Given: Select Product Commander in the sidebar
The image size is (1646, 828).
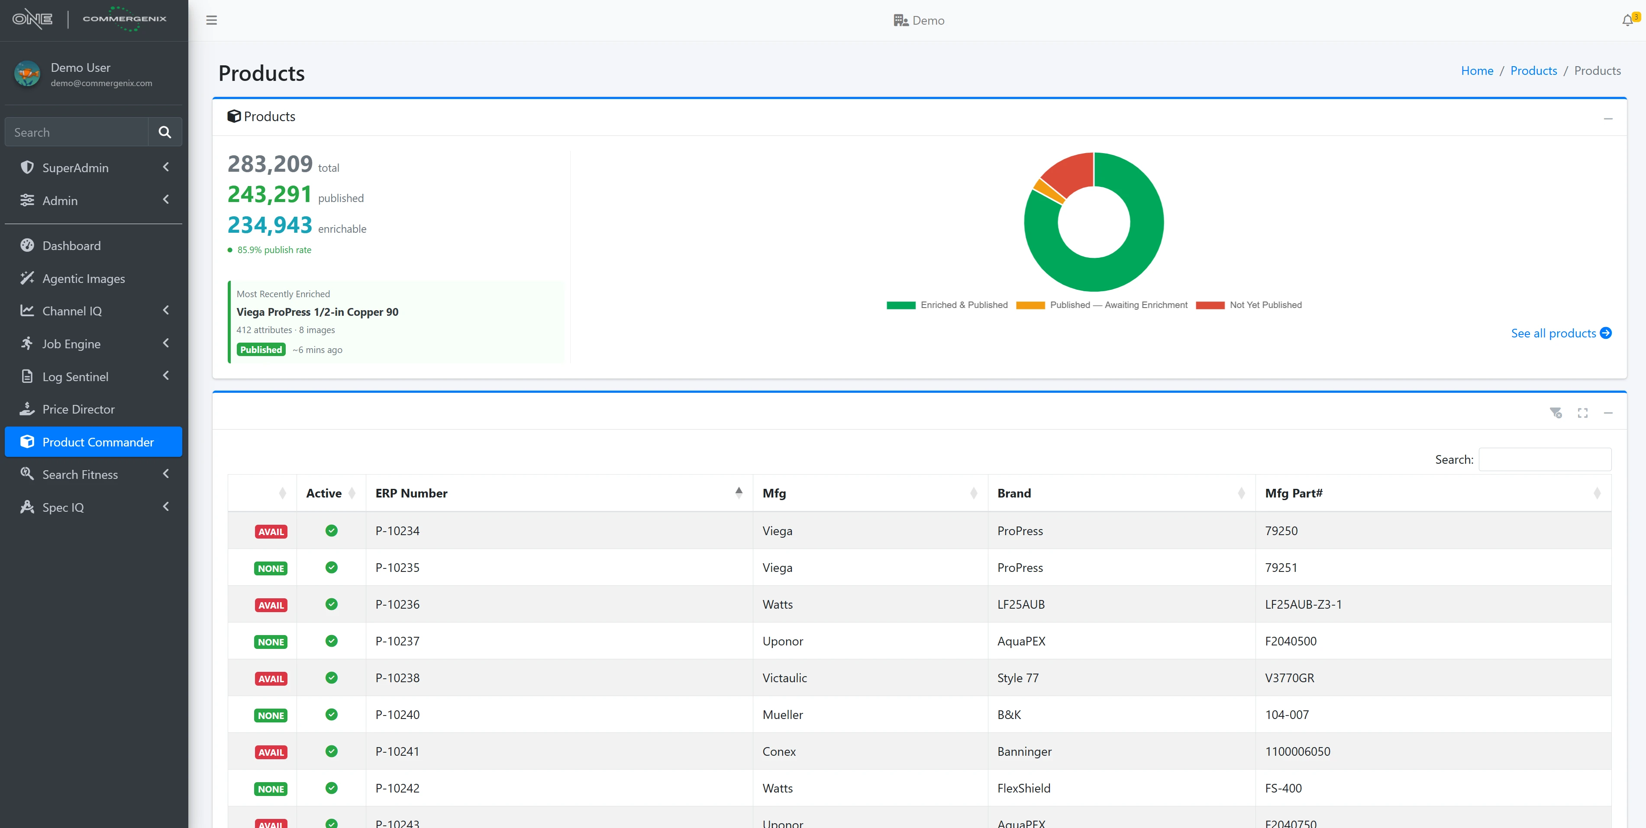Looking at the screenshot, I should click(93, 442).
